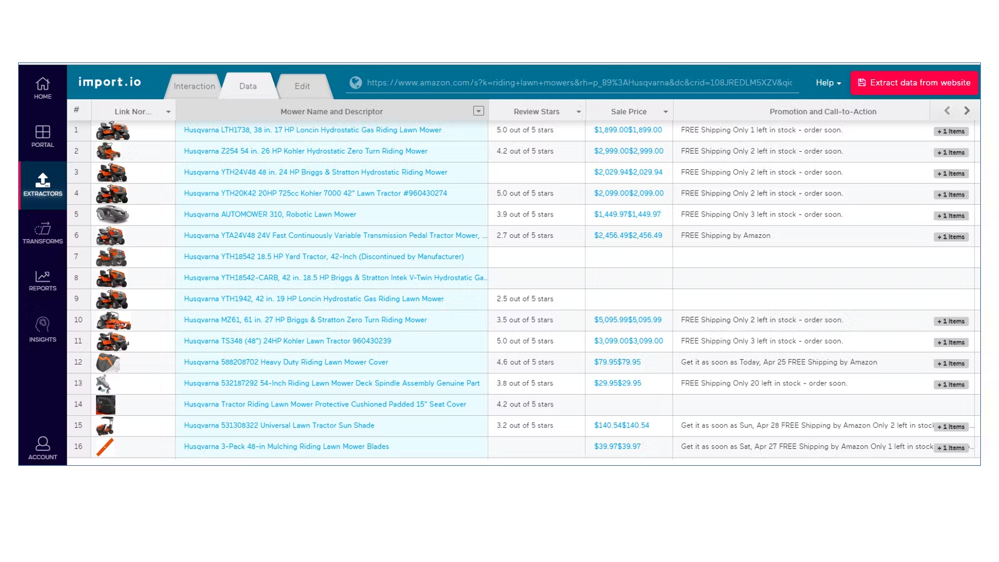This screenshot has width=999, height=562.
Task: Open the Portal sidebar icon
Action: (42, 136)
